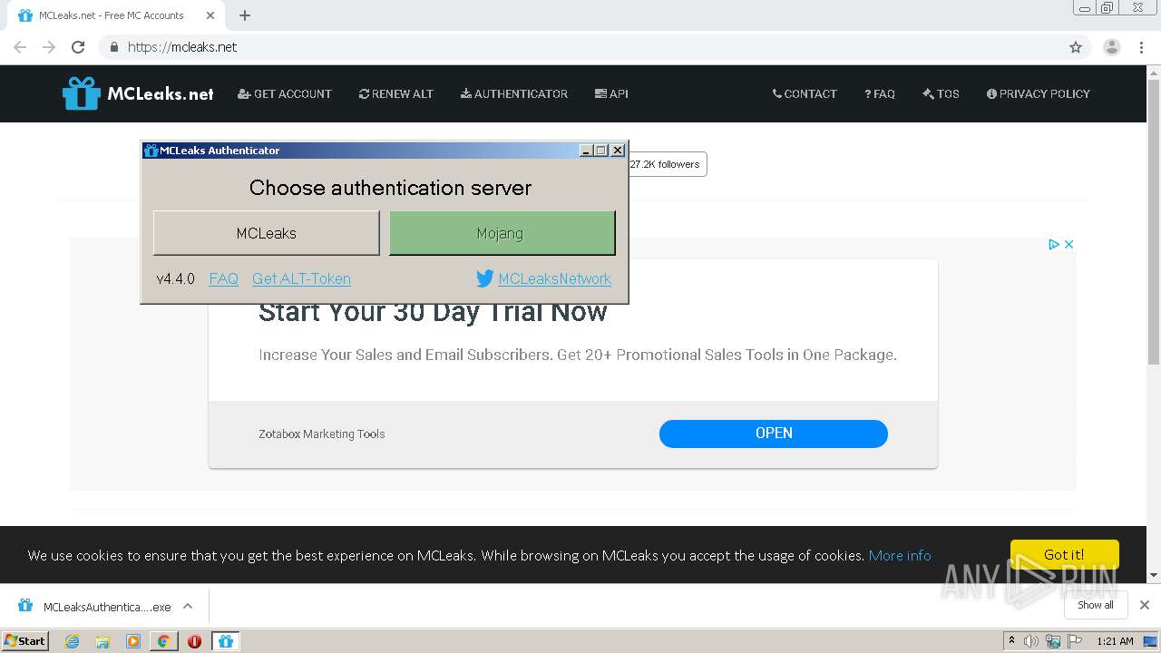Open PRIVACY POLICY page
This screenshot has height=653, width=1161.
(1039, 93)
